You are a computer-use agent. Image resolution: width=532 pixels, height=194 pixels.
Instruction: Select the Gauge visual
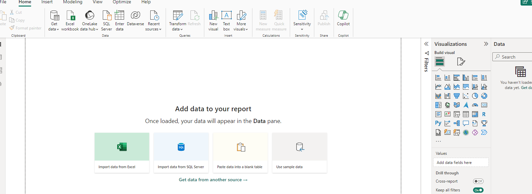coord(475,105)
